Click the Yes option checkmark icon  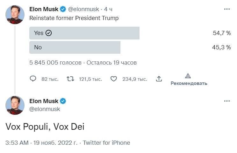(49, 33)
